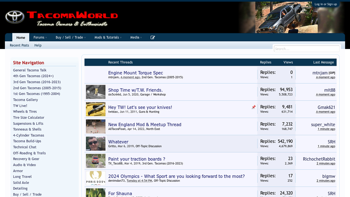Go to Solid Axle
The height and width of the screenshot is (197, 350).
(x=21, y=183)
